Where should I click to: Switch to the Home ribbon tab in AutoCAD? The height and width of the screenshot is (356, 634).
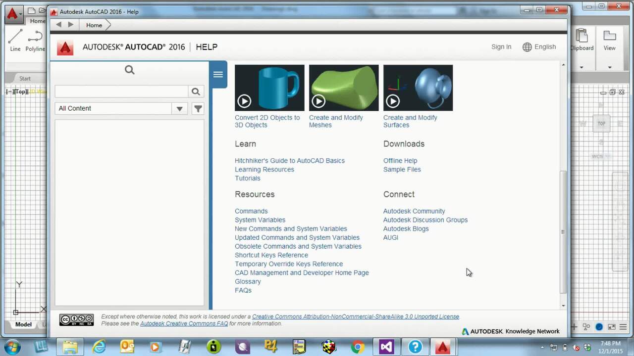(x=37, y=21)
